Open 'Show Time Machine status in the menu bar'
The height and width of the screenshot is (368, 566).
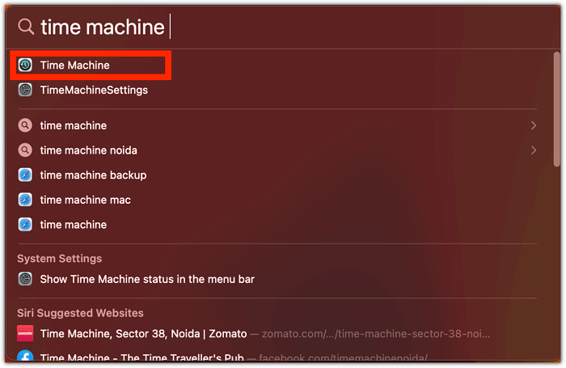147,279
